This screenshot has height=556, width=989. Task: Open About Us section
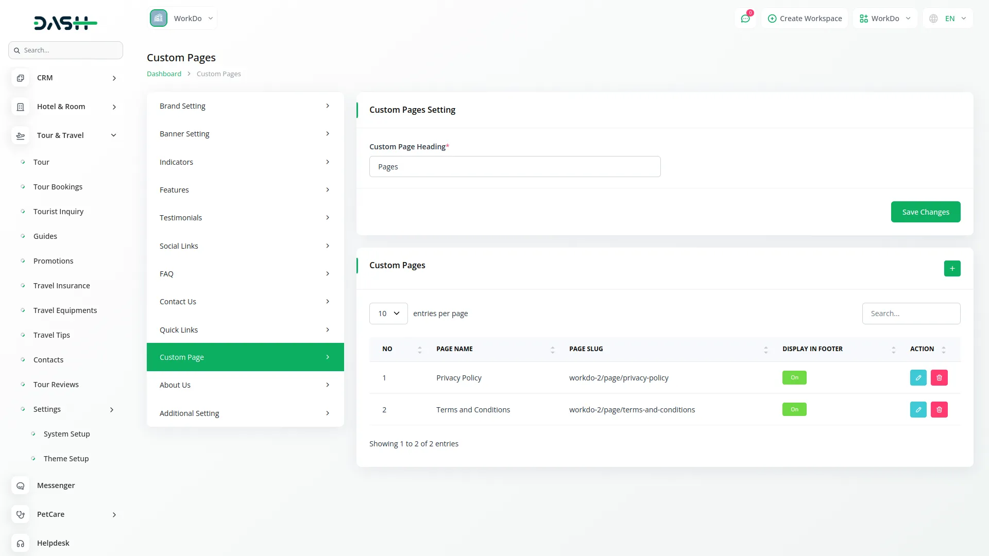(245, 385)
